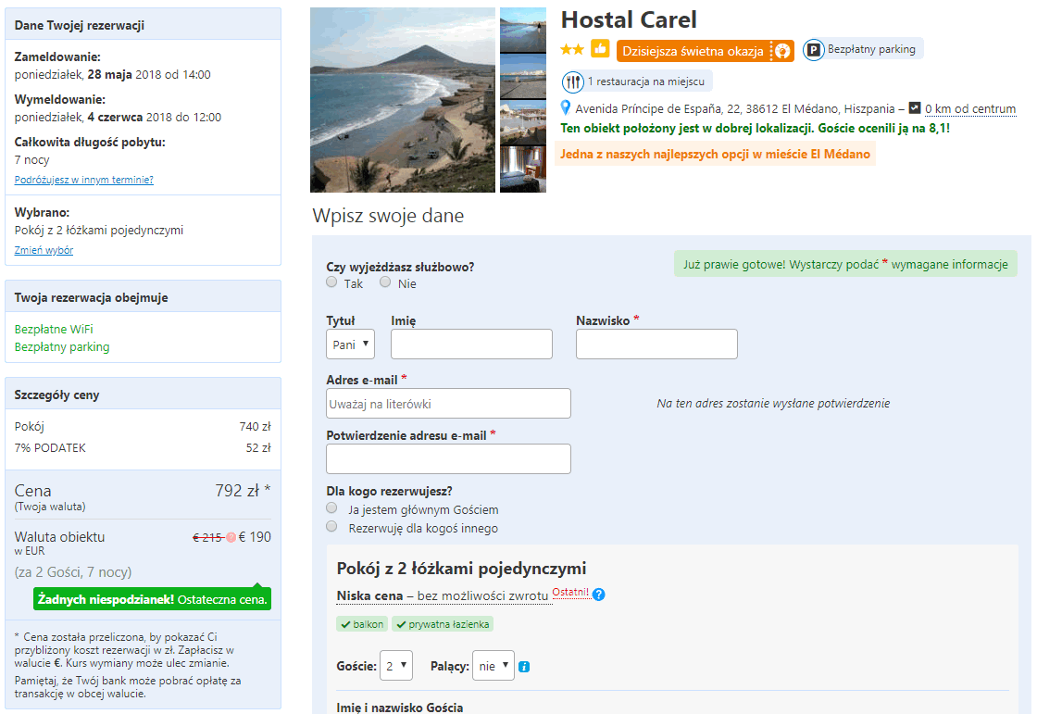The width and height of the screenshot is (1037, 714).
Task: Click the Ostatni! warning link
Action: [x=570, y=593]
